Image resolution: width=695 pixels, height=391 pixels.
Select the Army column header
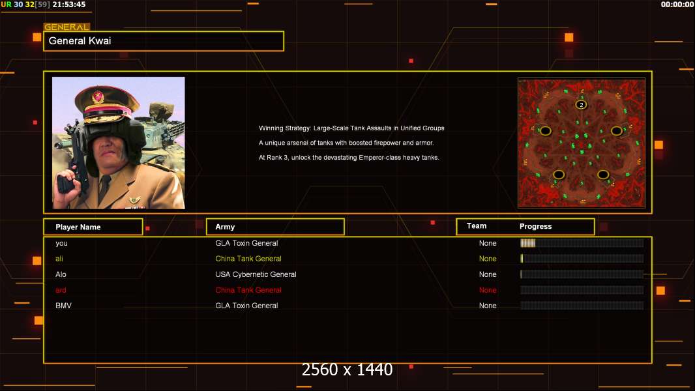pyautogui.click(x=275, y=227)
